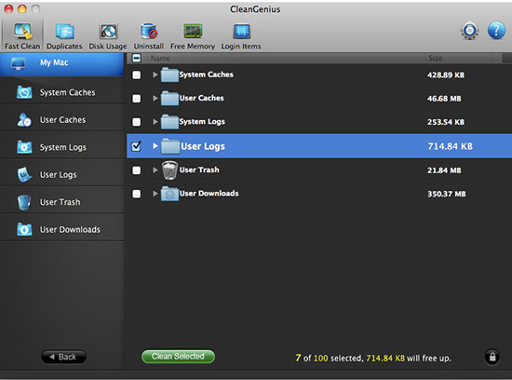Expand the User Logs row
512x380 pixels.
[155, 146]
